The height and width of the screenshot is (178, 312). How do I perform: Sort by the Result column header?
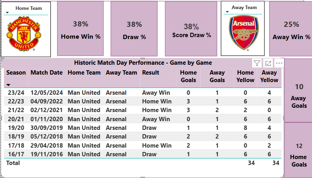[151, 73]
